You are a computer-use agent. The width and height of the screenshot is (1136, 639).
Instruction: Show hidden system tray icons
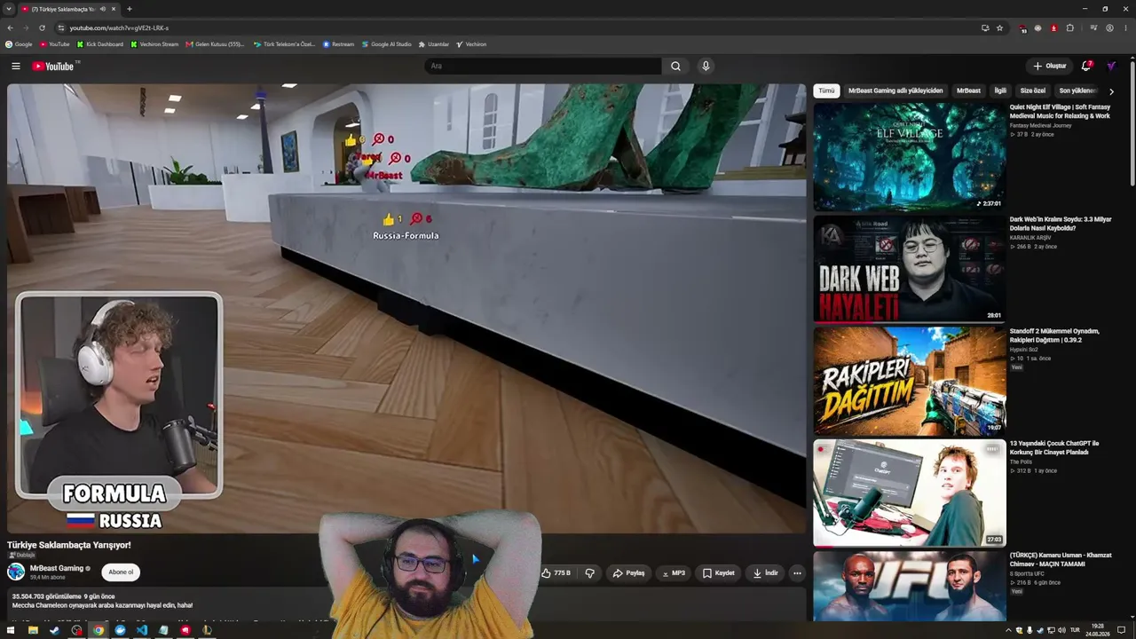1008,630
